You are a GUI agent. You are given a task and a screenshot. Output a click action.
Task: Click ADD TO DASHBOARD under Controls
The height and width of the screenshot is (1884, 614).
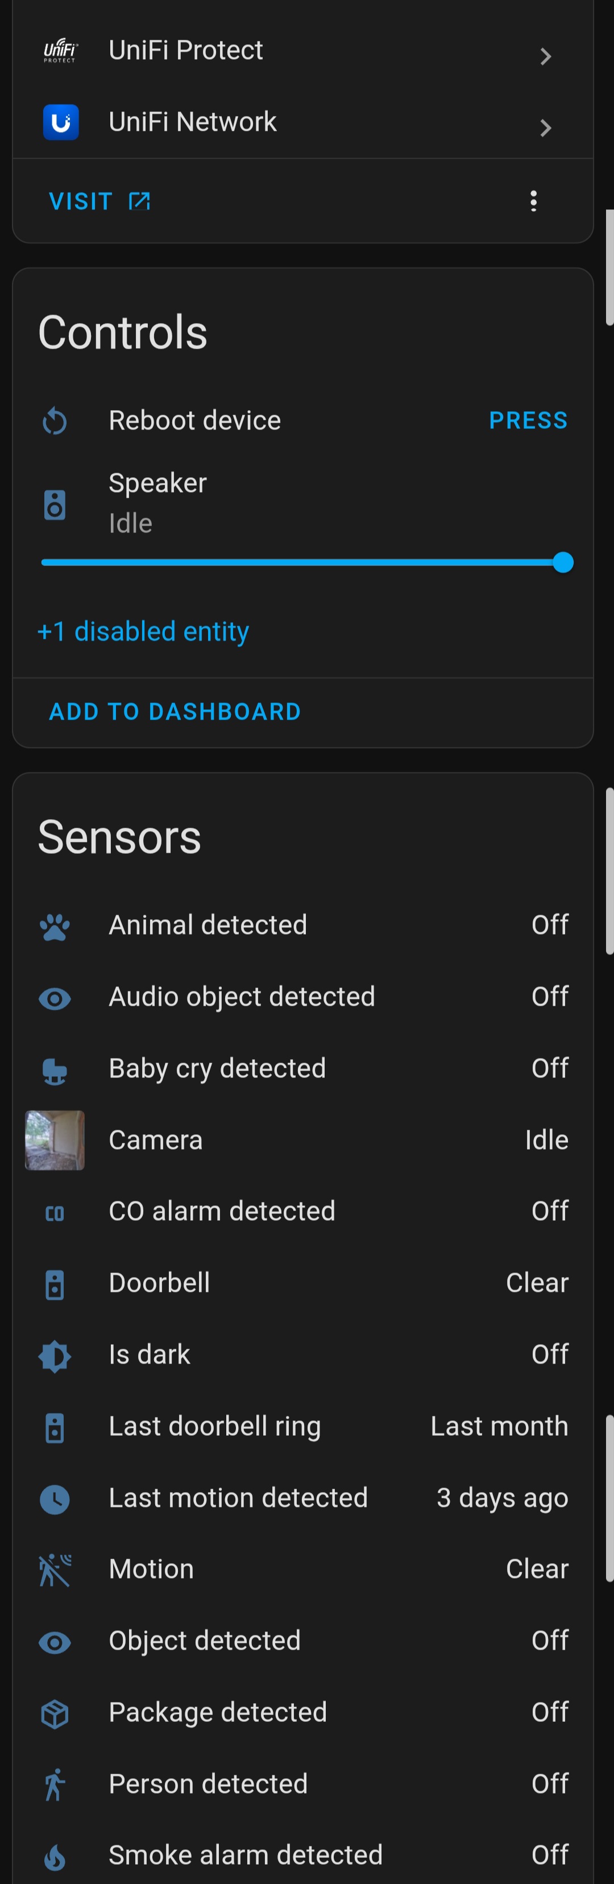[x=175, y=712]
